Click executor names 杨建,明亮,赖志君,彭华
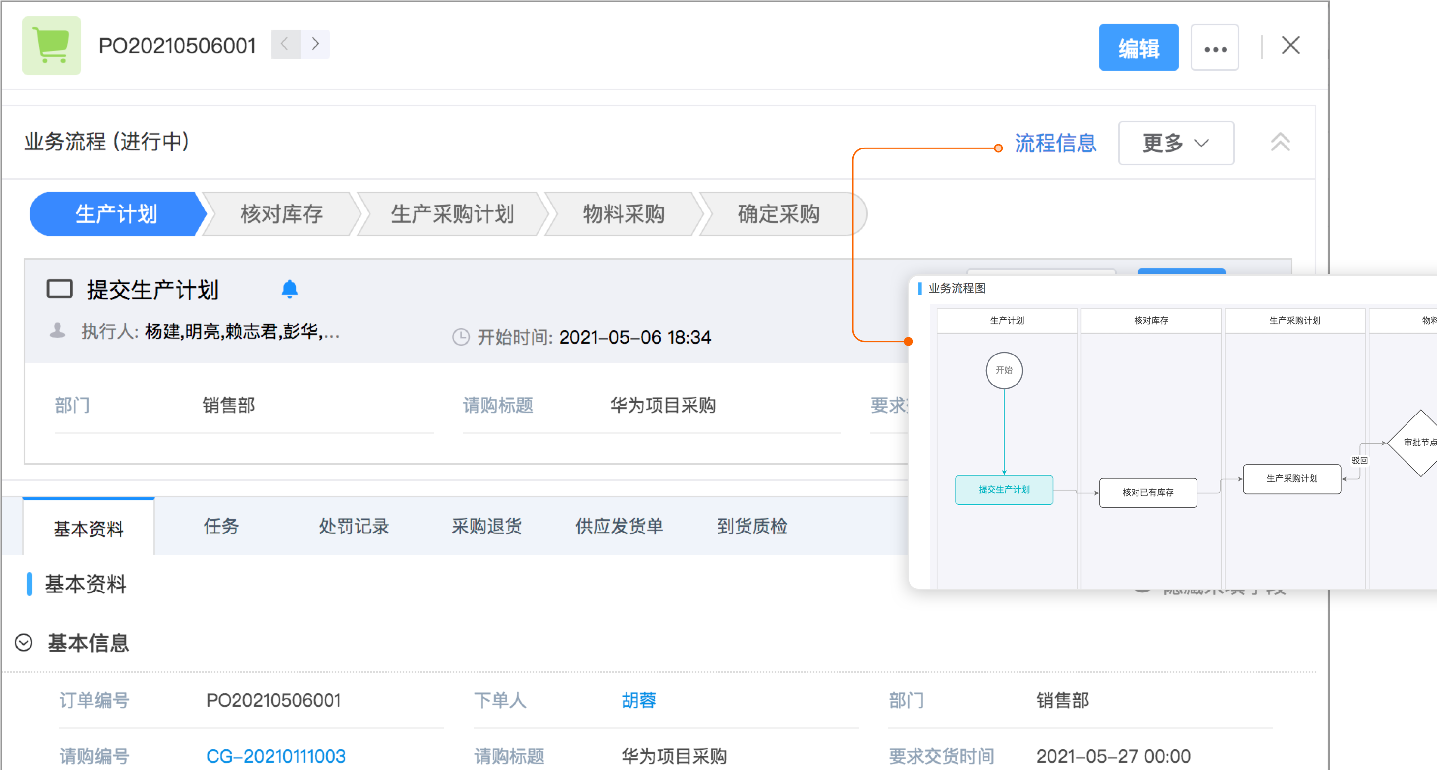This screenshot has height=770, width=1437. pyautogui.click(x=242, y=331)
